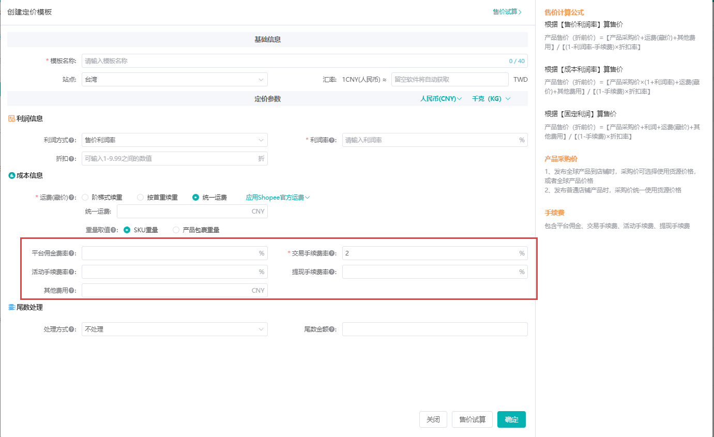Click help icon beside 平台佣金费率
The width and height of the screenshot is (714, 437).
(x=72, y=253)
